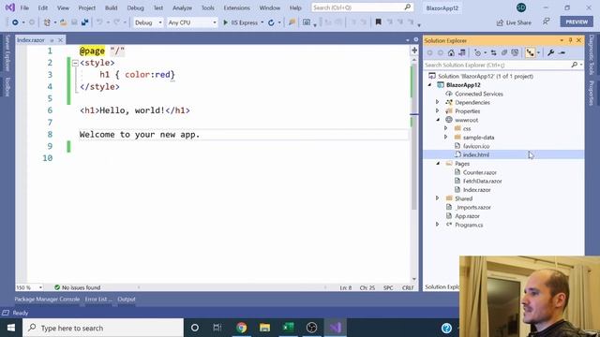Collapse the style block in the editor
This screenshot has width=600, height=337.
pos(75,63)
